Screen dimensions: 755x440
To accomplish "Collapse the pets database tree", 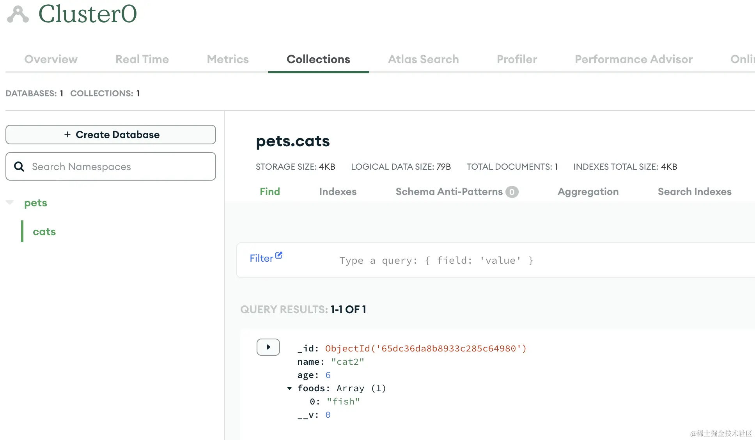I will click(x=10, y=202).
